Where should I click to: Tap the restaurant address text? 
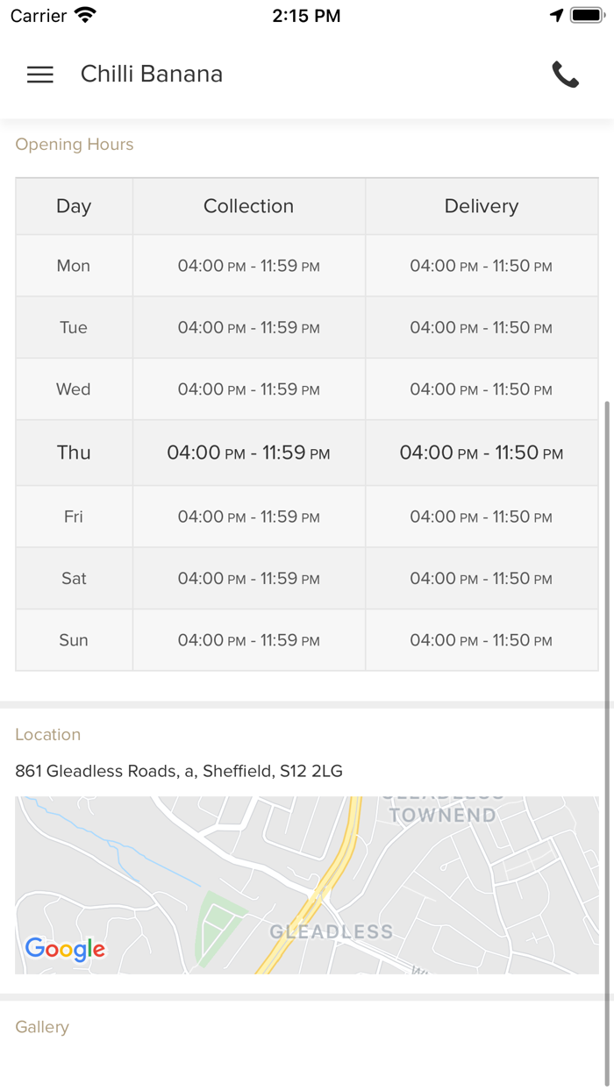pyautogui.click(x=179, y=771)
